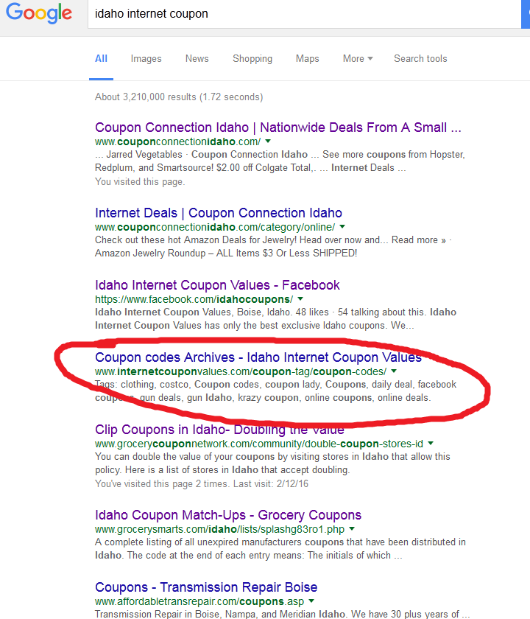Open "Internet Deals | Coupon Connection Idaho" result

pos(219,213)
